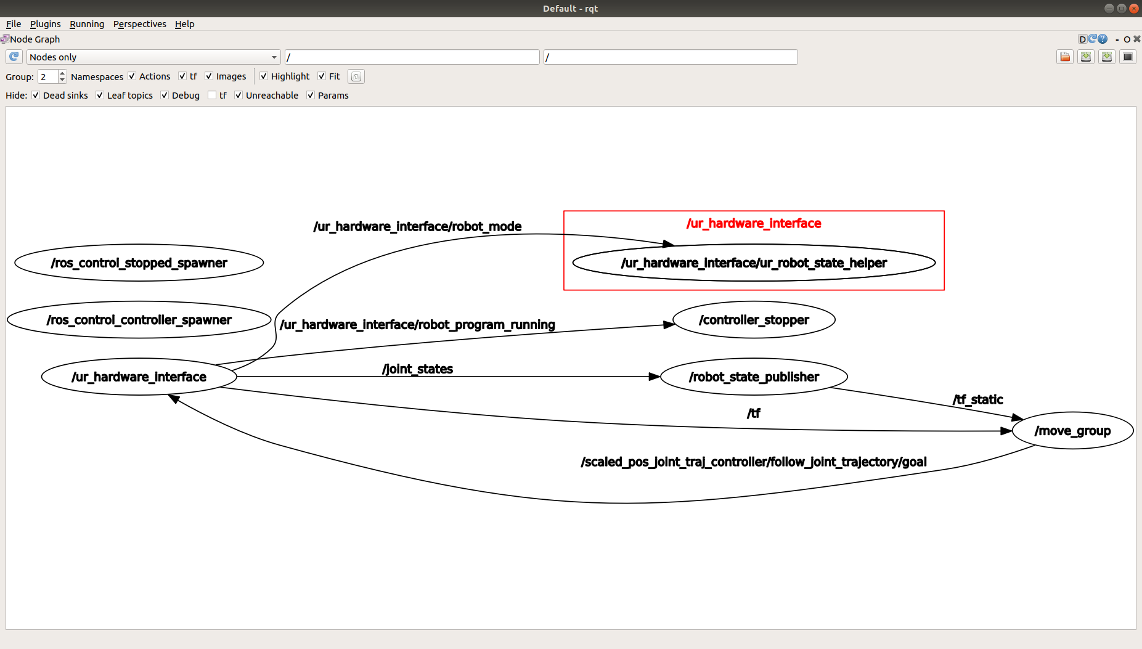Click the D dock icon on the panel

tap(1082, 39)
